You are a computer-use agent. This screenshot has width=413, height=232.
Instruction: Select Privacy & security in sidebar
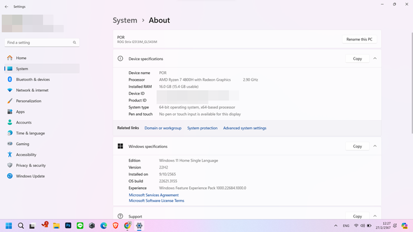(30, 165)
